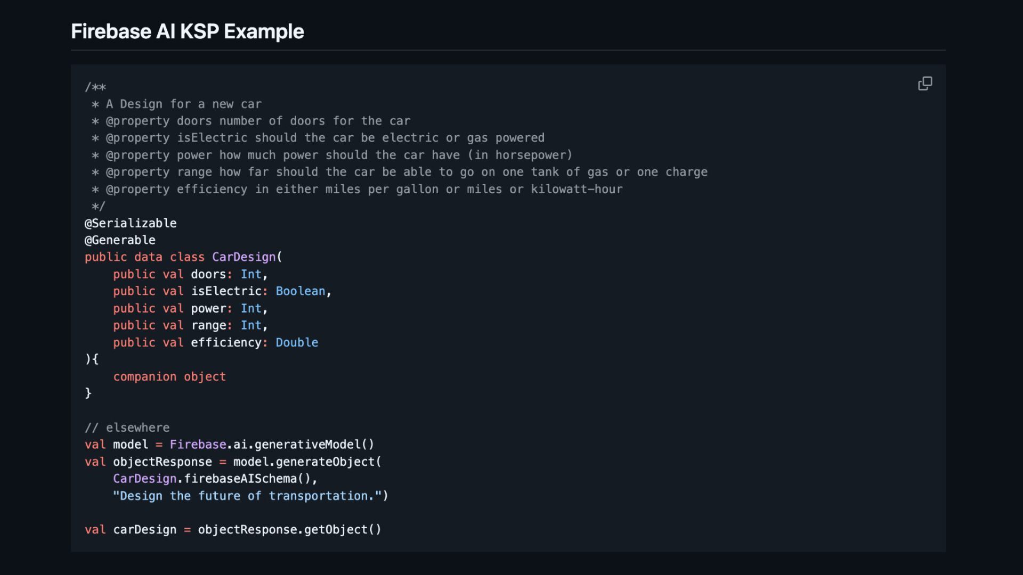Image resolution: width=1023 pixels, height=575 pixels.
Task: Click the "// elsewhere" comment
Action: click(127, 428)
